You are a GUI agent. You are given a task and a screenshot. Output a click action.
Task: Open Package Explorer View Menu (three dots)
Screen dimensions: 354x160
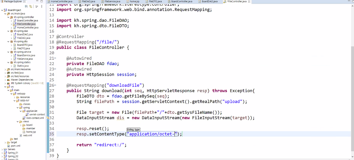[x=41, y=6]
